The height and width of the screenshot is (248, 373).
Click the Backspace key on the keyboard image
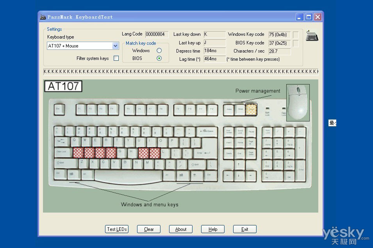point(207,132)
